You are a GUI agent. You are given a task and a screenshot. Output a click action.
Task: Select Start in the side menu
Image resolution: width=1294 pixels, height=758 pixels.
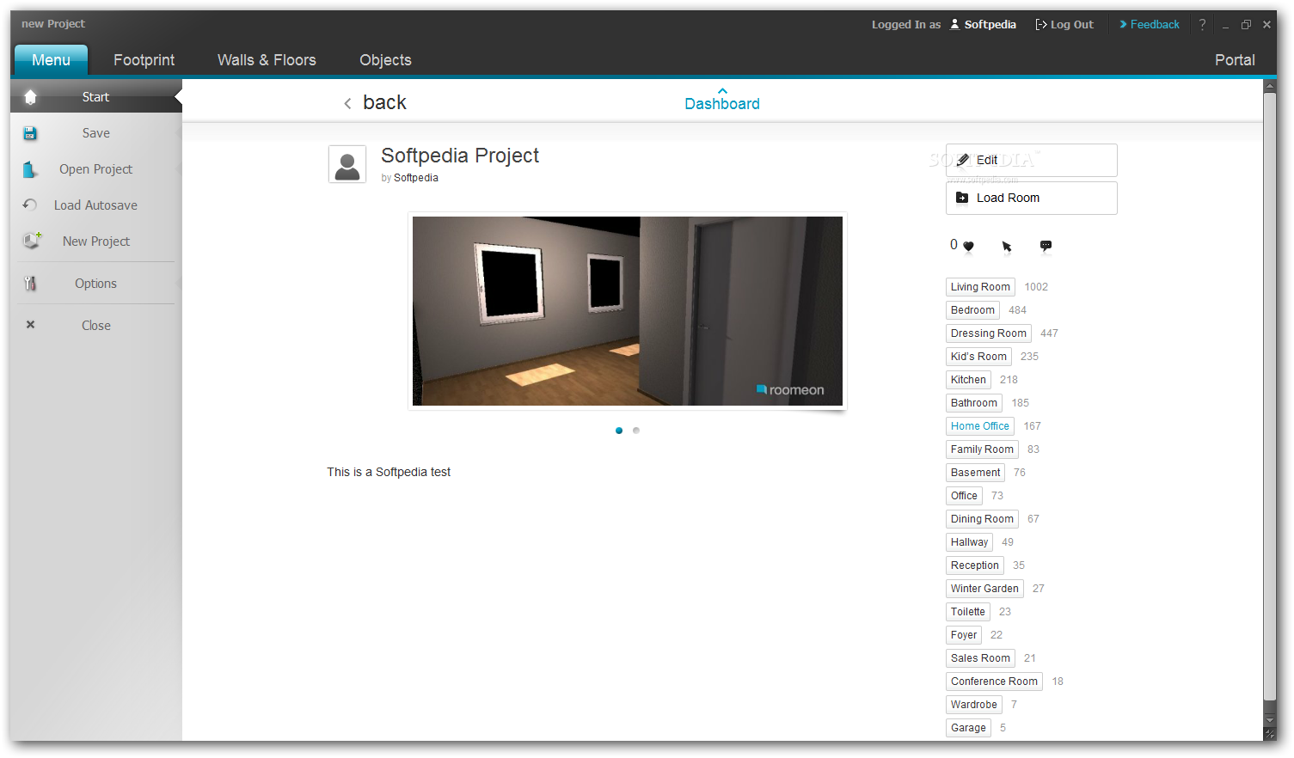point(96,97)
